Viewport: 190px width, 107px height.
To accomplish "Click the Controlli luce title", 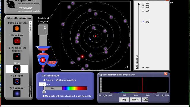I will coord(50,75).
